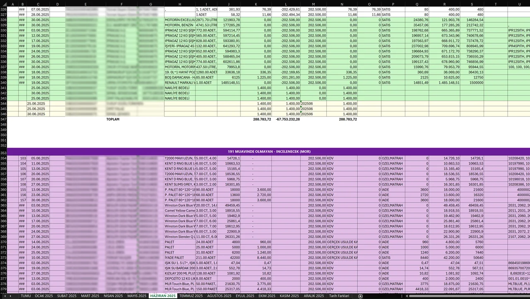Open the OCAK 2025 sheet tab

43,296
